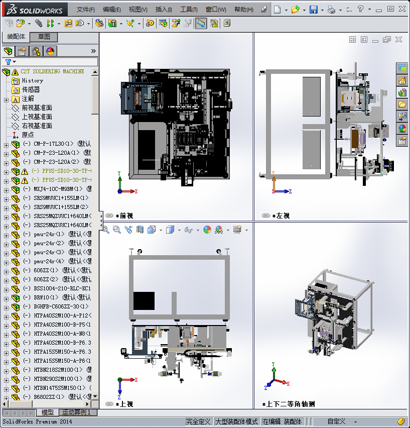Toggle the Instant3D toolbar button
Image resolution: width=410 pixels, height=428 pixels.
click(201, 23)
